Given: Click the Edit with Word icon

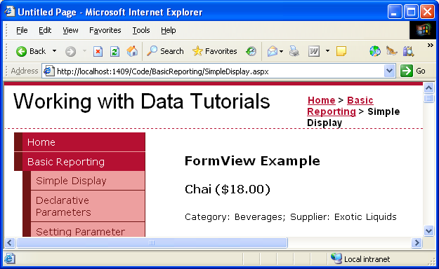Looking at the screenshot, I should pyautogui.click(x=314, y=51).
